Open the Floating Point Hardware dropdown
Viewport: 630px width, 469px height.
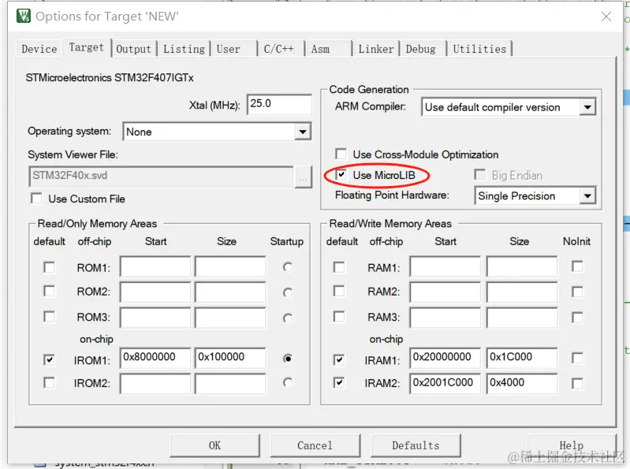[587, 196]
